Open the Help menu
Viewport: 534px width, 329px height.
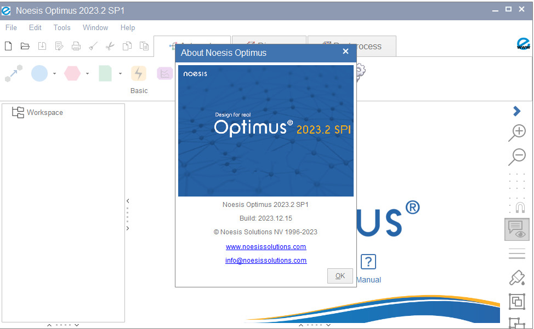tap(128, 27)
